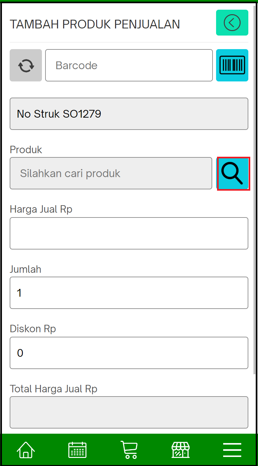Click the Total Harga Jual Rp field
Screen dimensions: 258x466
[x=129, y=412]
